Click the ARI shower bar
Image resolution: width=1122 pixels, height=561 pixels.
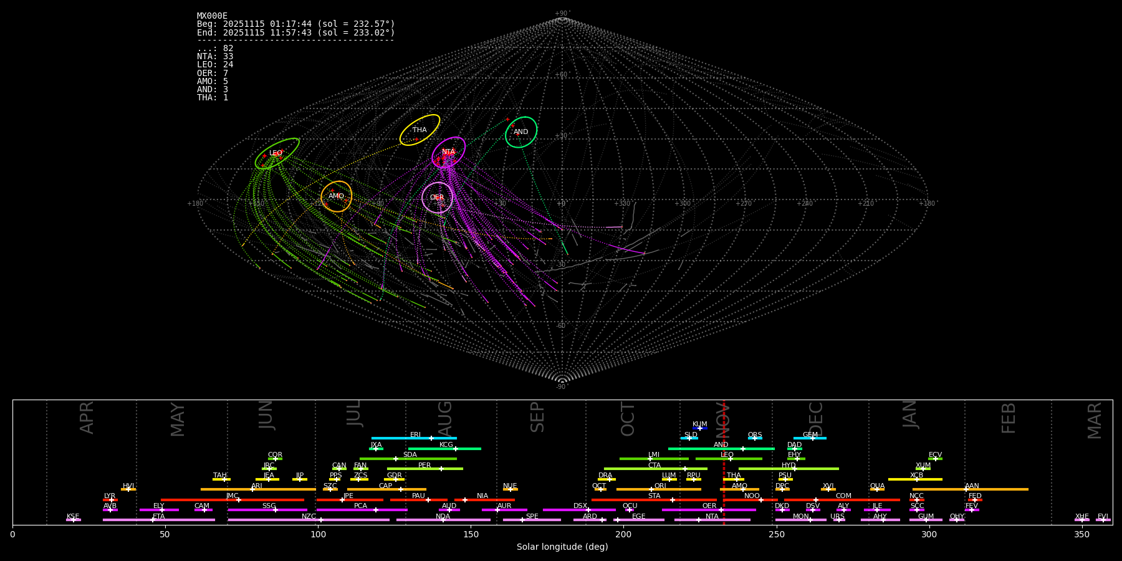point(258,489)
